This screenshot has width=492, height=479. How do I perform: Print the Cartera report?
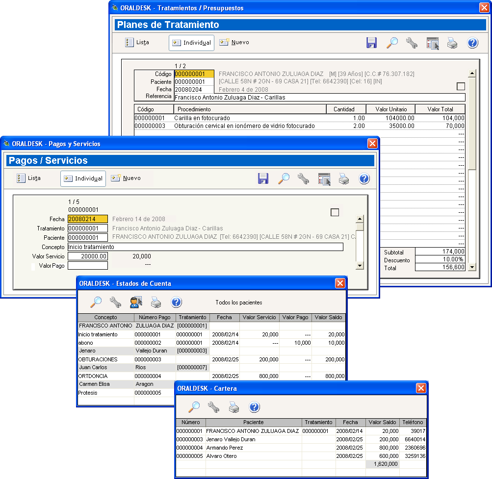(x=234, y=407)
